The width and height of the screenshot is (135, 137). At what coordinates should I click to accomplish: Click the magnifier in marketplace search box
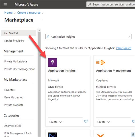pyautogui.click(x=48, y=37)
